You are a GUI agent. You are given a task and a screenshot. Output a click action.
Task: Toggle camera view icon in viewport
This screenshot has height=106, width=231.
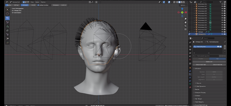(x=185, y=26)
